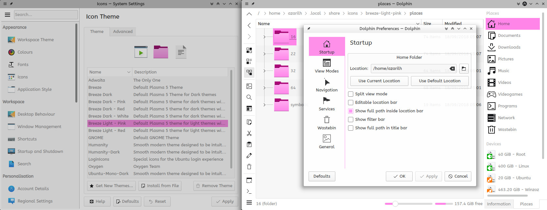The image size is (547, 210).
Task: Open Videogames in the Places panel
Action: [x=513, y=94]
